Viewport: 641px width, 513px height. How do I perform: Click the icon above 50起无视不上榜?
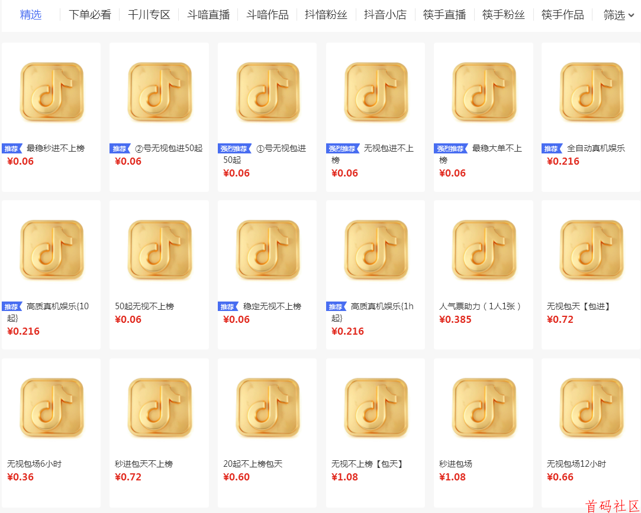point(160,250)
